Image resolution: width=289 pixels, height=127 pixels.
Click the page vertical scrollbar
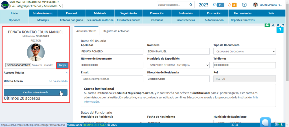[287, 42]
